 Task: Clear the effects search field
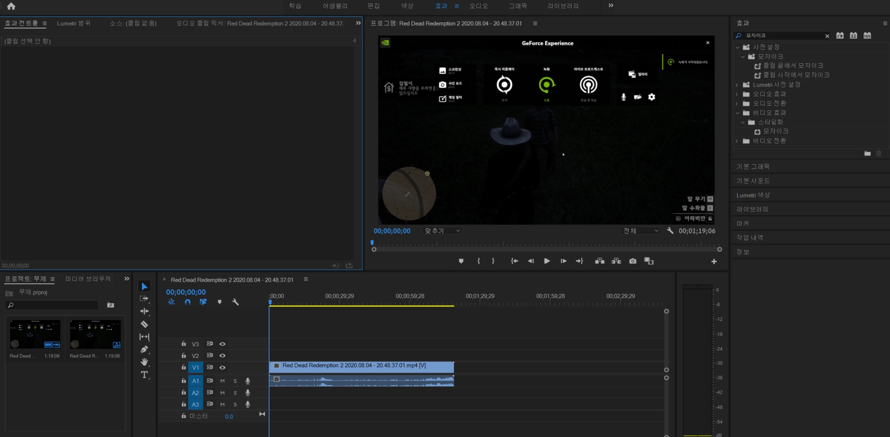tap(827, 36)
